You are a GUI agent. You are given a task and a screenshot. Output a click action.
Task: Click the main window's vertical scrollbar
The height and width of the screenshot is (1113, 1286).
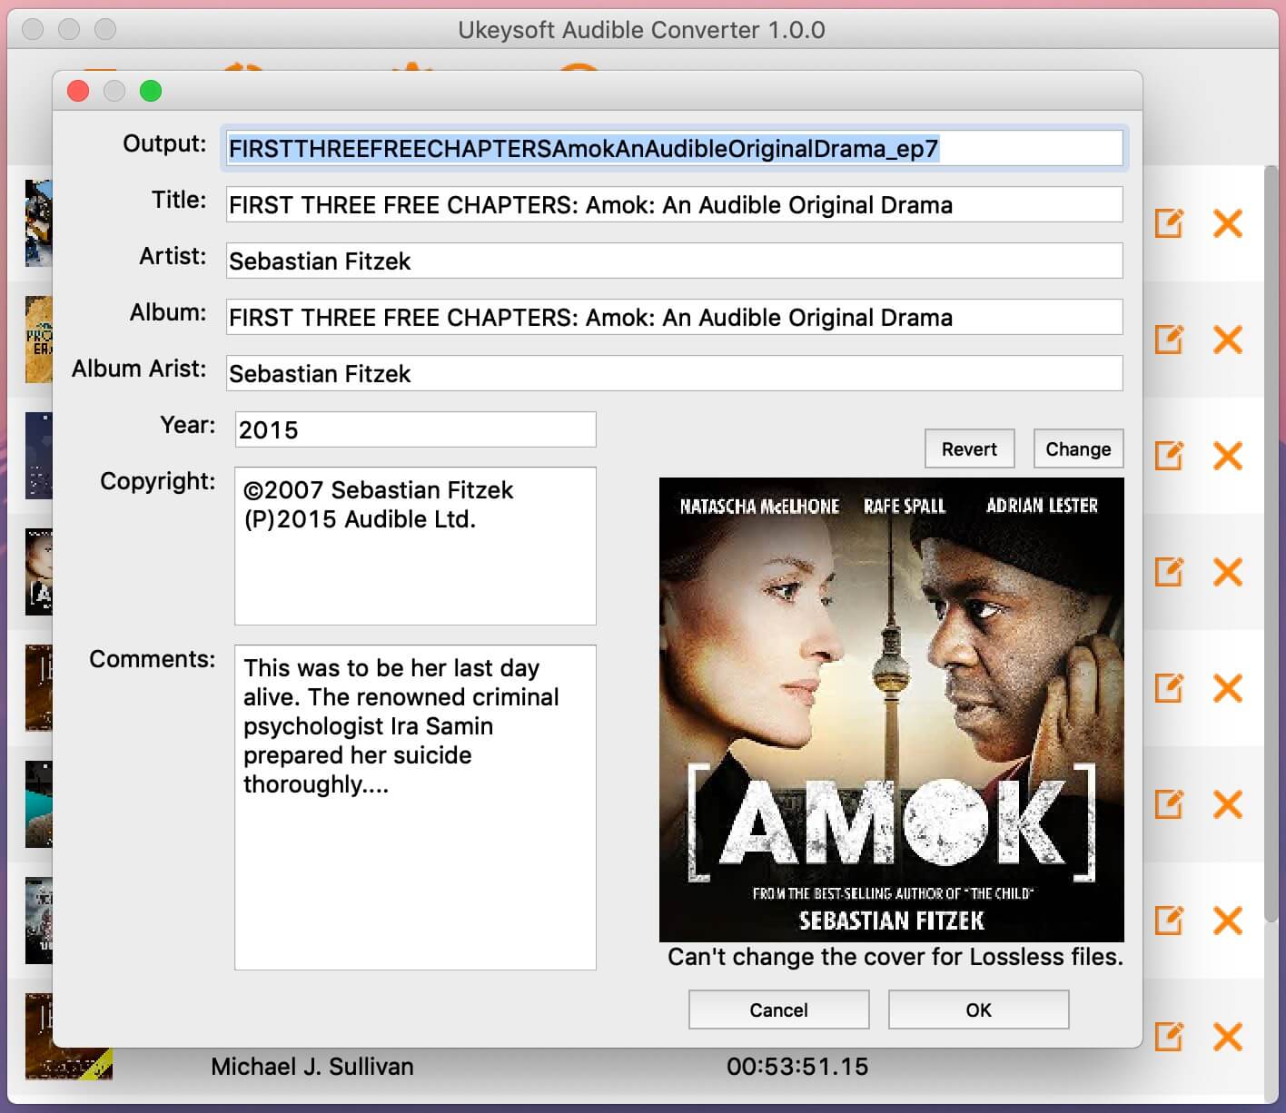pyautogui.click(x=1271, y=545)
